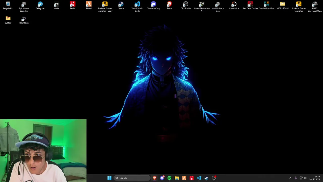Click the PRISM Lens desktop icon
Image resolution: width=323 pixels, height=182 pixels.
[24, 20]
